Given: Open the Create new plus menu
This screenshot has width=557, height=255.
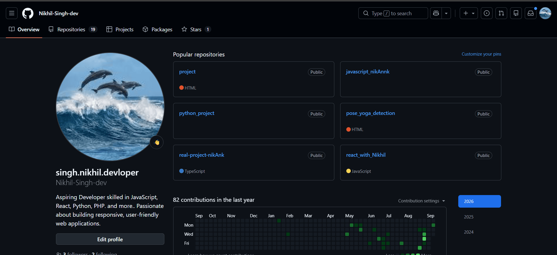Looking at the screenshot, I should pos(469,13).
